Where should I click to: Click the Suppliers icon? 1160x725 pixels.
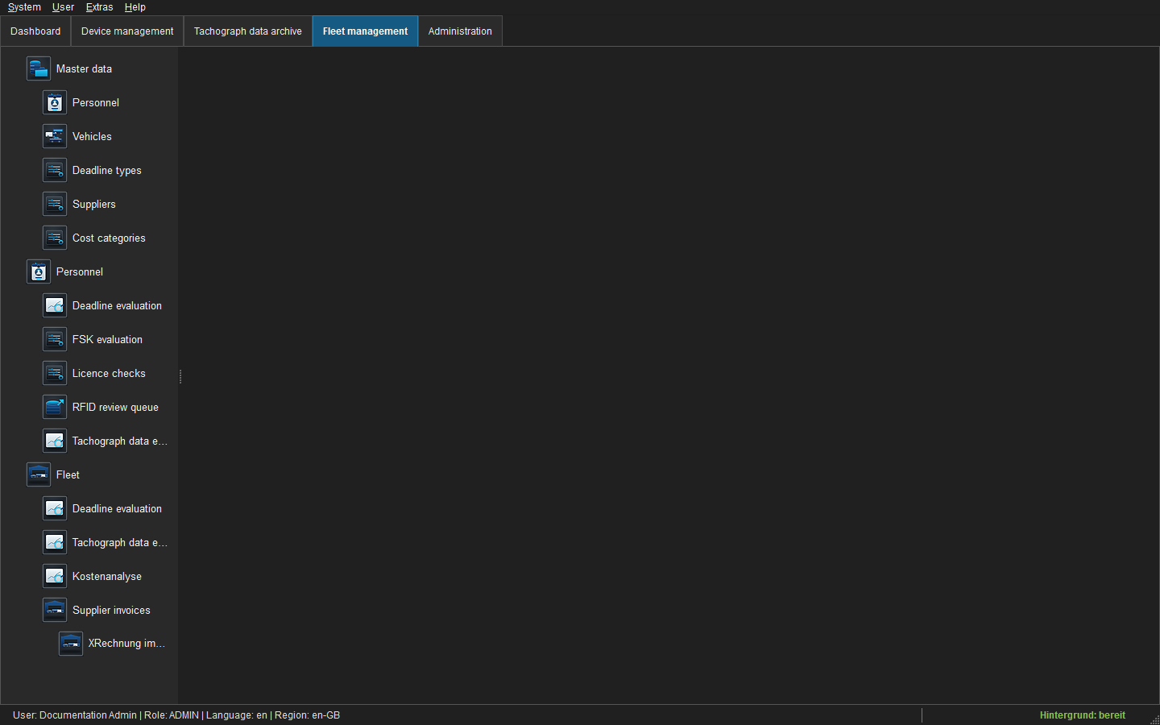tap(55, 204)
